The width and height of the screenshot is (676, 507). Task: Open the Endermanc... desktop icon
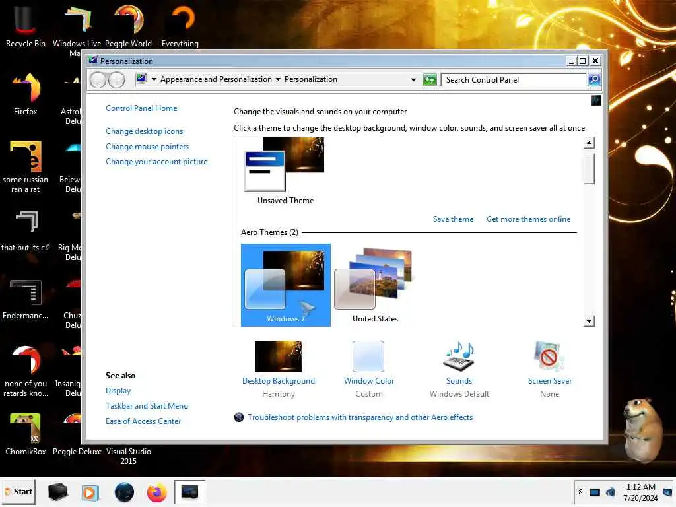coord(26,299)
